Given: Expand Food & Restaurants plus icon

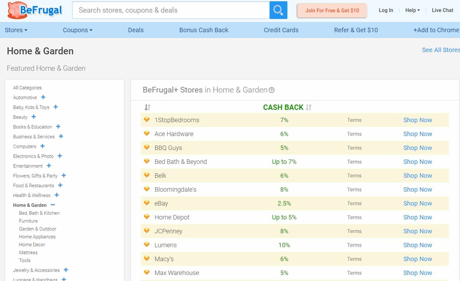Looking at the screenshot, I should click(60, 185).
